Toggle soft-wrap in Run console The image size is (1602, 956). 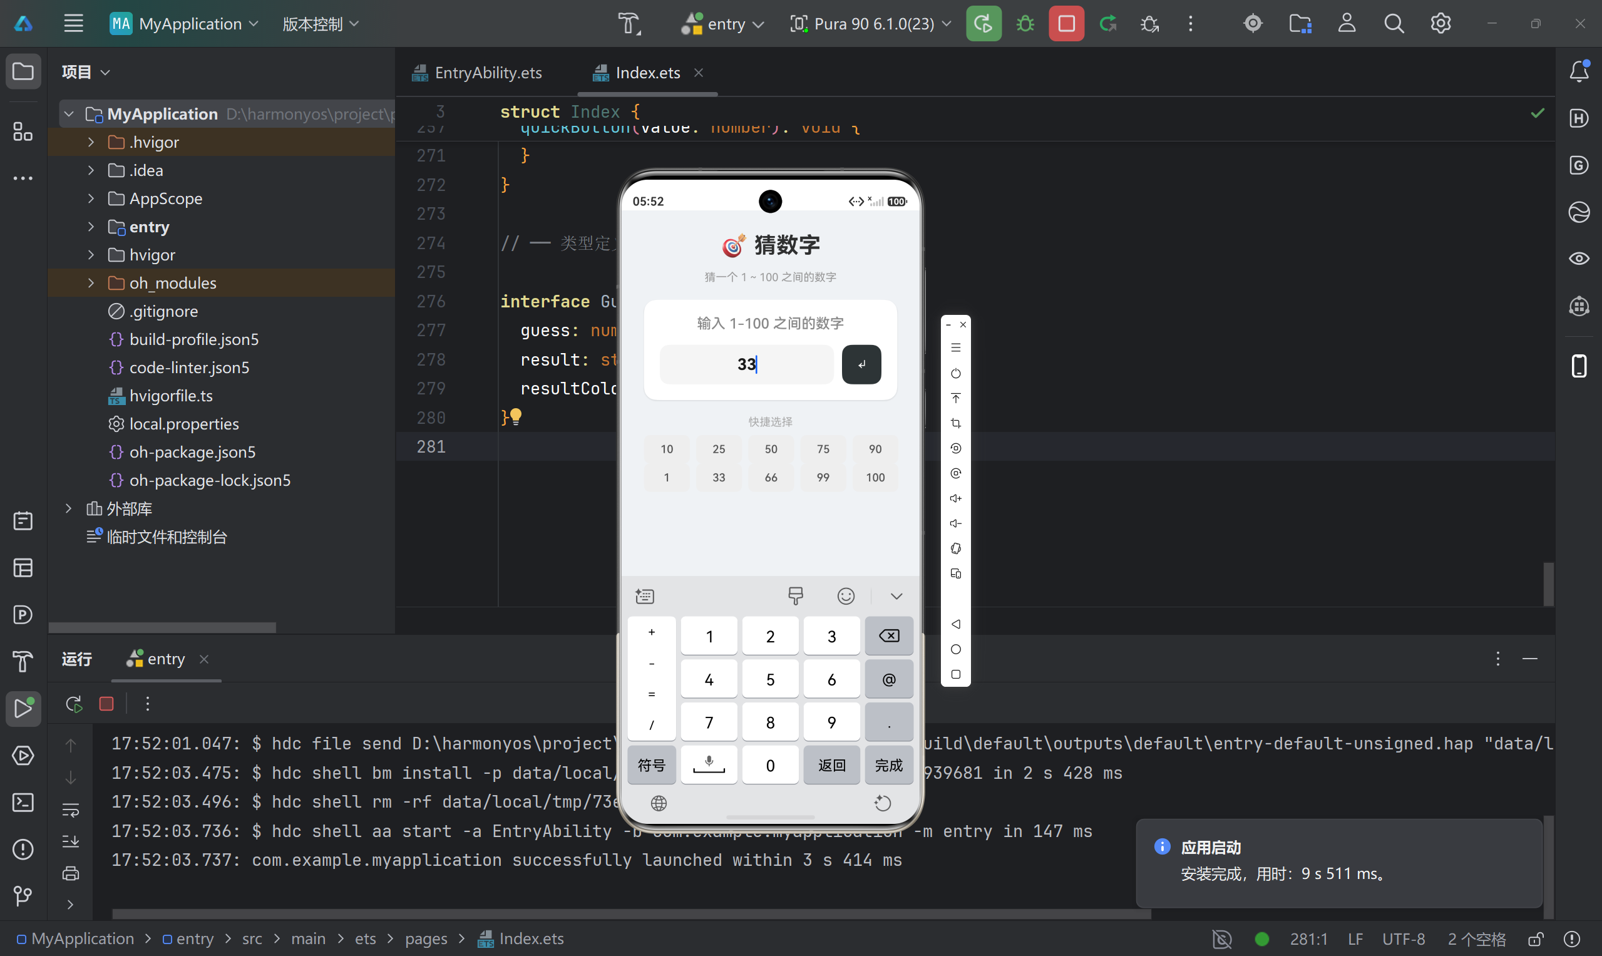pos(71,810)
